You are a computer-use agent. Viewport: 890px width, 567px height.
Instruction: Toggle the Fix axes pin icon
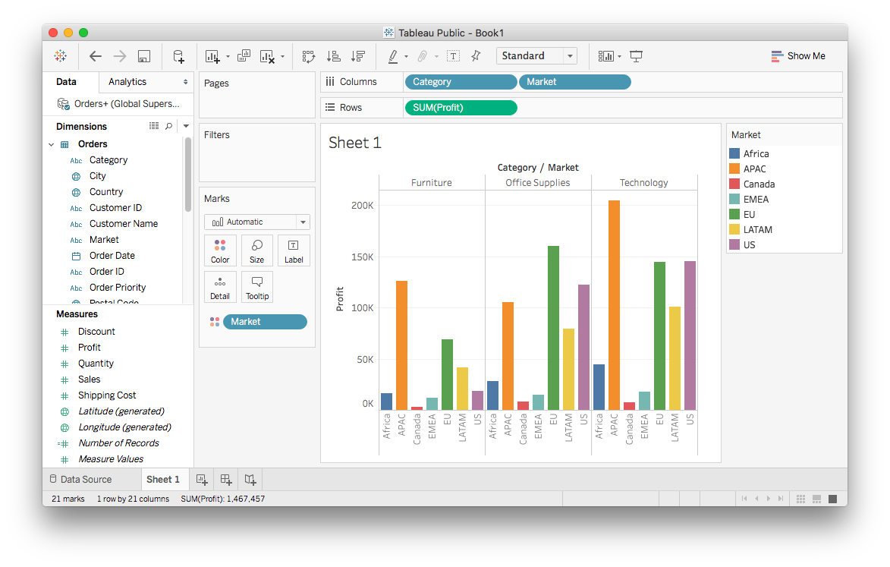coord(476,56)
